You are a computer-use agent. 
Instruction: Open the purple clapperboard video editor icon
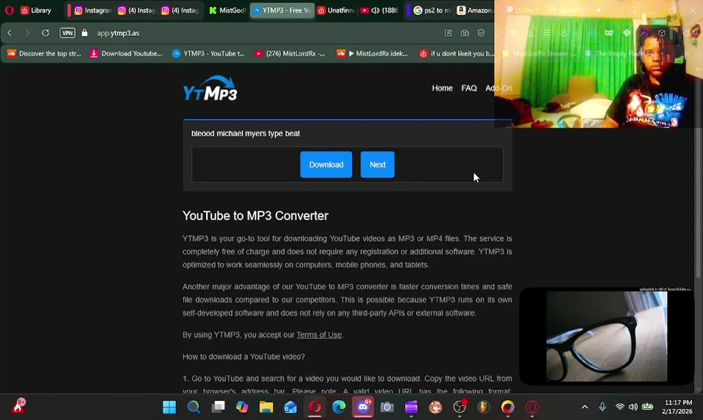[x=411, y=407]
